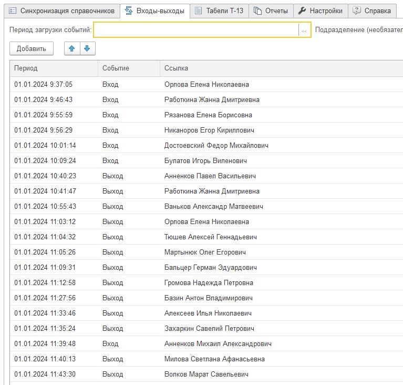403x385 pixels.
Task: Click the Настройки wrench icon
Action: [x=302, y=11]
